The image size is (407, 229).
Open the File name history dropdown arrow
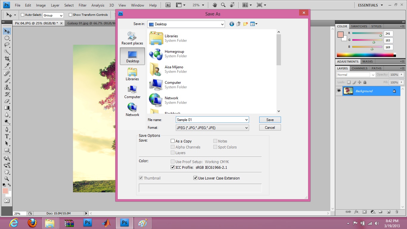tap(246, 120)
